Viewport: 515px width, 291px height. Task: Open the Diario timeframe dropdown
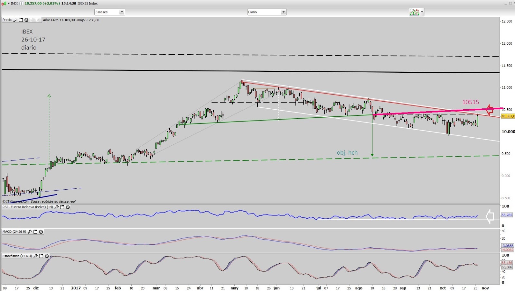click(x=267, y=12)
